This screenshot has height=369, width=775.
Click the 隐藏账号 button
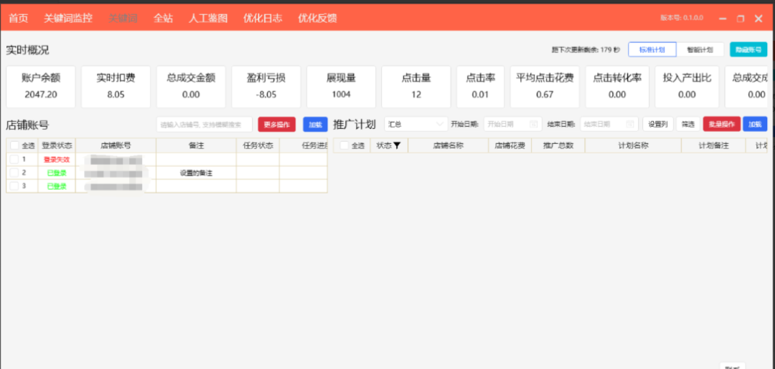[x=748, y=49]
